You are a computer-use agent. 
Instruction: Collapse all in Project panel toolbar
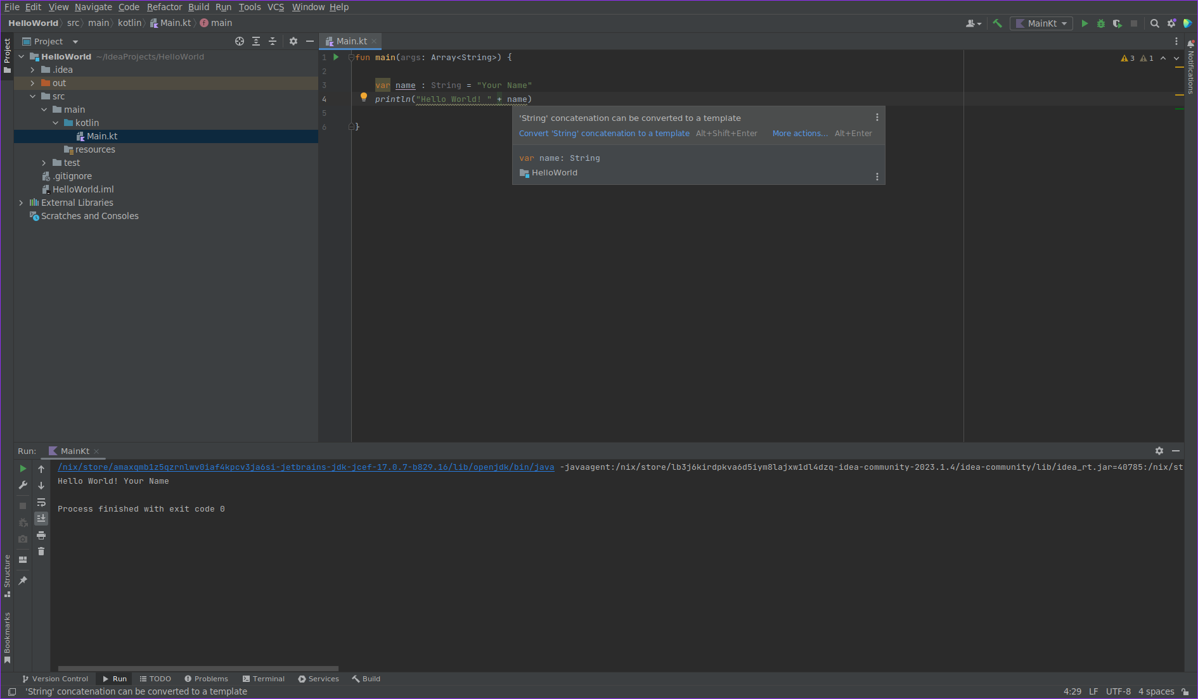[x=273, y=41]
